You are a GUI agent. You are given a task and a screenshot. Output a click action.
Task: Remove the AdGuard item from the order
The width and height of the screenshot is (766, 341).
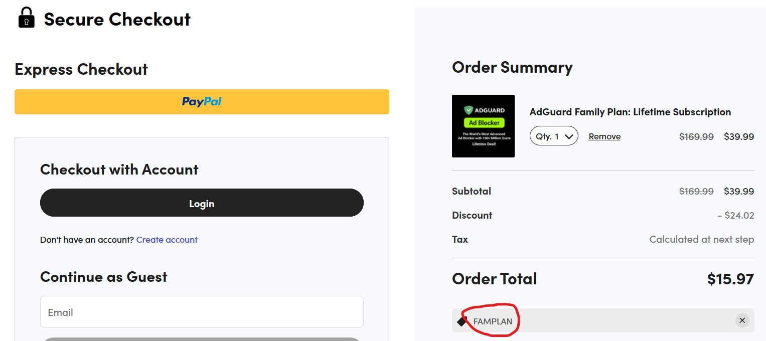[604, 136]
